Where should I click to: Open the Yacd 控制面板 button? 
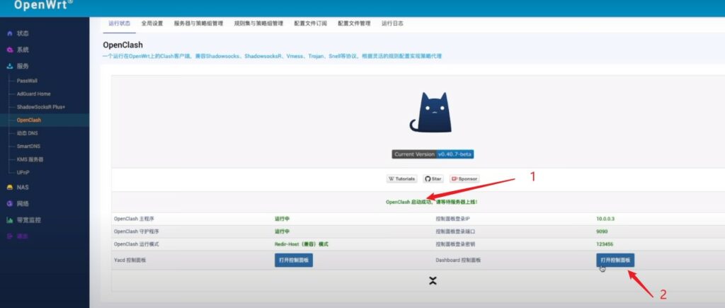coord(294,261)
